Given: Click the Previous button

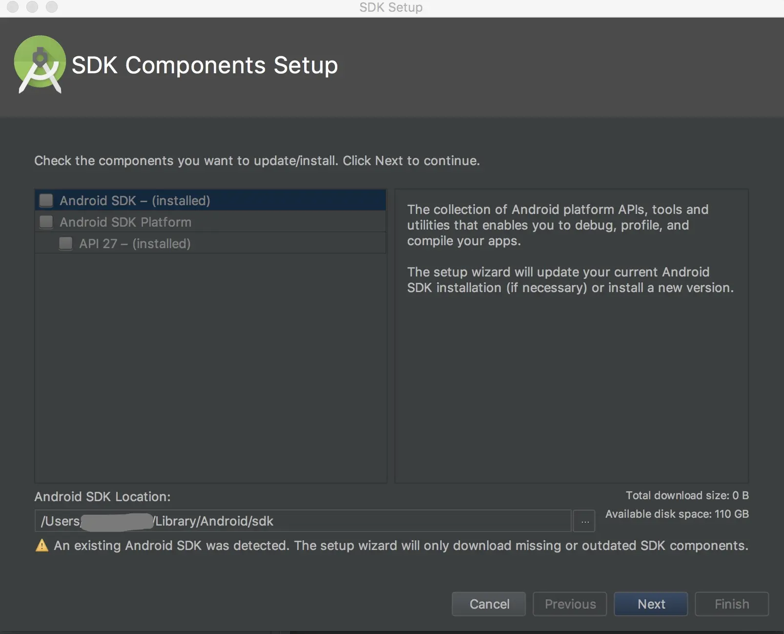Looking at the screenshot, I should (570, 604).
